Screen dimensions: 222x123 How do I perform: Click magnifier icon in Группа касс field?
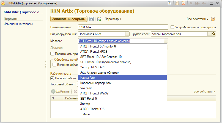[x=214, y=34]
